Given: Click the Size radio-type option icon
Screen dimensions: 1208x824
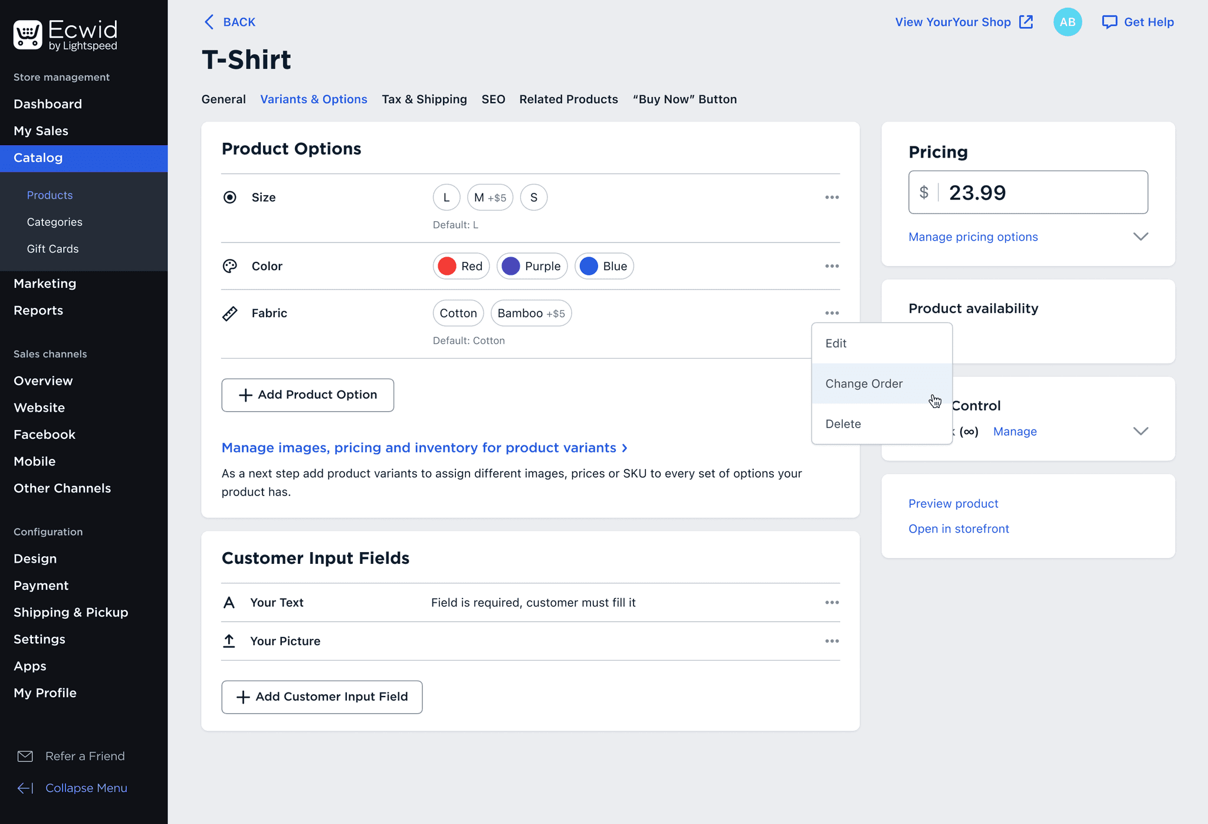Looking at the screenshot, I should [x=230, y=198].
